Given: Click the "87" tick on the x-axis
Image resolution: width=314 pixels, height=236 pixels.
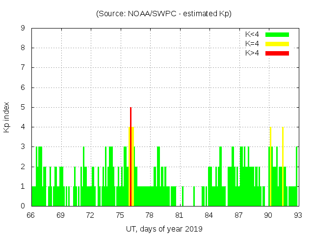Looking at the screenshot, I should (x=238, y=215).
